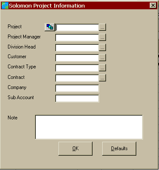This screenshot has height=170, width=159.
Task: Focus the Contract Type input field
Action: click(77, 68)
